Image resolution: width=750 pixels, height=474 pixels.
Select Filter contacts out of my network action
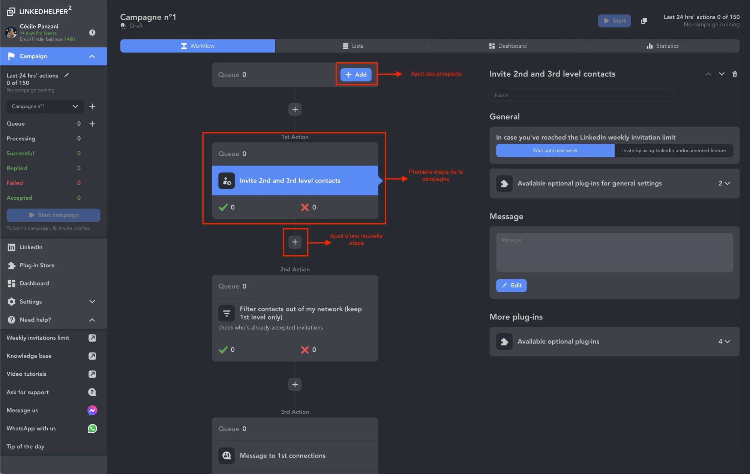(x=295, y=318)
